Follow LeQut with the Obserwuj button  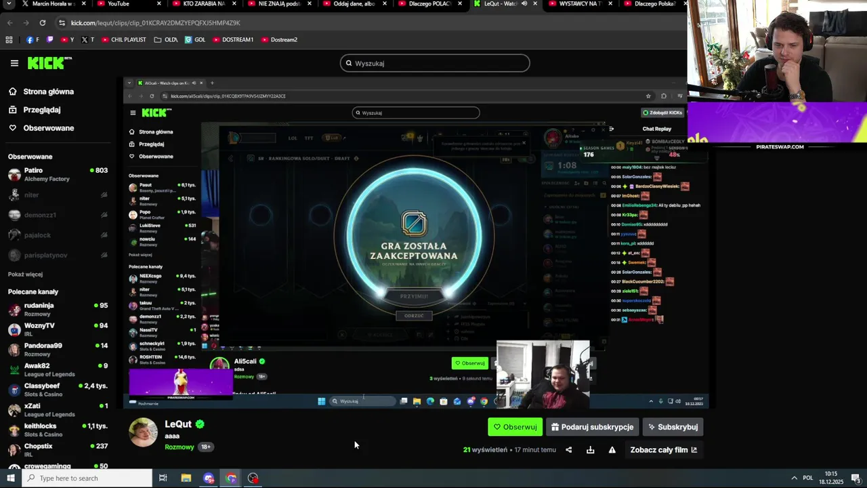[x=515, y=427]
